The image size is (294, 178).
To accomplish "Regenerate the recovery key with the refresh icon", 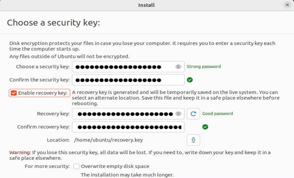I will coord(193,113).
